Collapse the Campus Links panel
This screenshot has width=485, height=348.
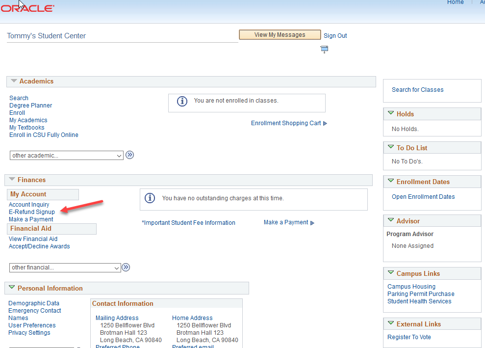(x=391, y=273)
